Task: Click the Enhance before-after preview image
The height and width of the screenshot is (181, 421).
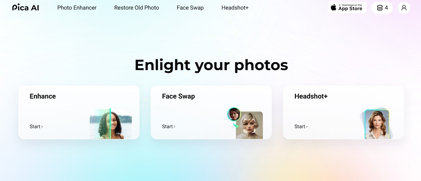Action: tap(111, 124)
